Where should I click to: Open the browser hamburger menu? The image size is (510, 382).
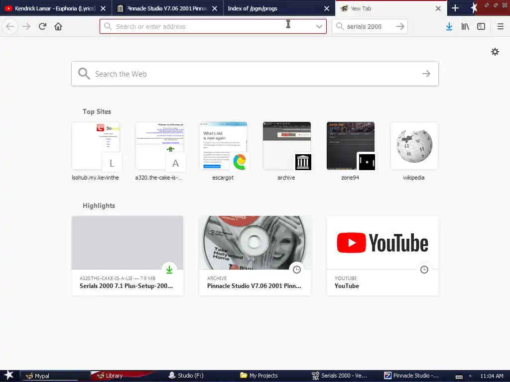pos(500,26)
